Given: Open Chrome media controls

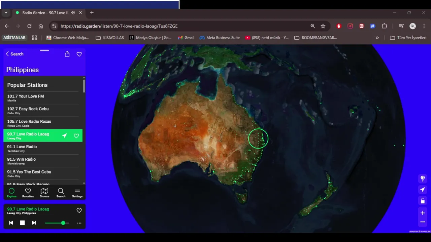Looking at the screenshot, I should [x=401, y=26].
